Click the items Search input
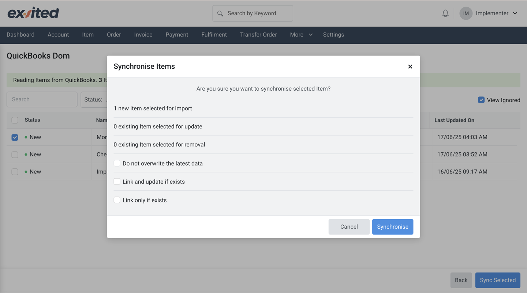This screenshot has height=293, width=527. pos(42,99)
